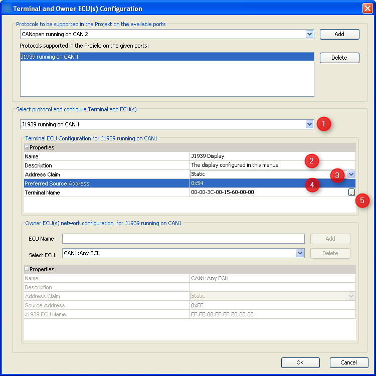
Task: Click the CAN1:Any ECU name value
Action: 210,278
